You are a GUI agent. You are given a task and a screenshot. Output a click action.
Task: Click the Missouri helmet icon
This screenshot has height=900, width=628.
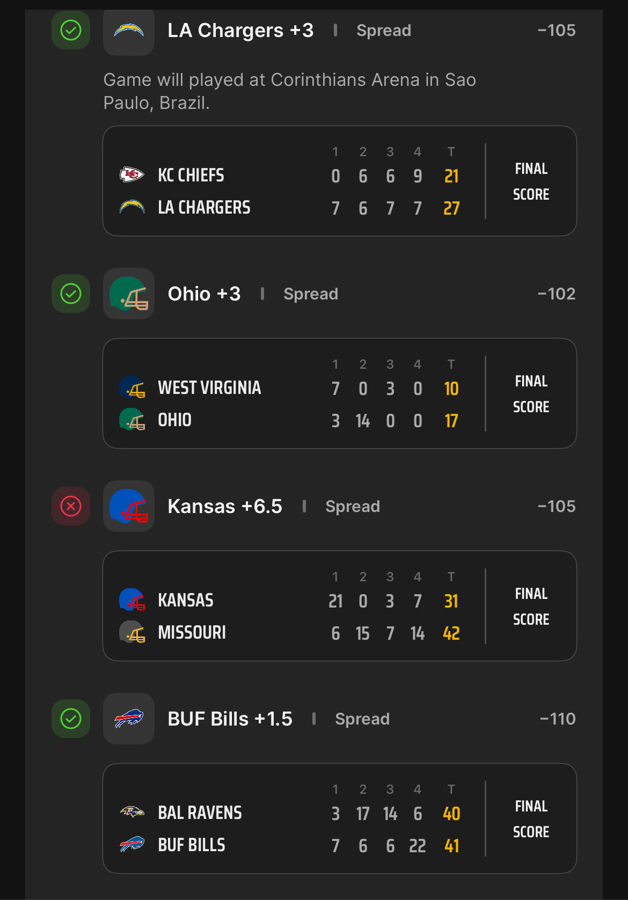(132, 632)
